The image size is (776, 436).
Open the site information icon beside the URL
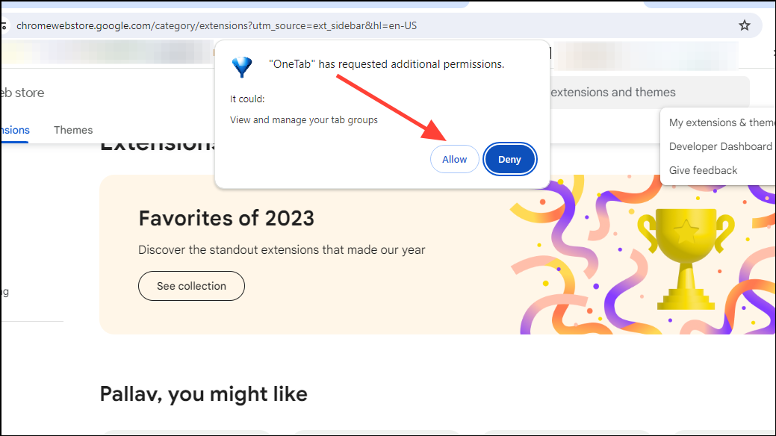[x=4, y=25]
